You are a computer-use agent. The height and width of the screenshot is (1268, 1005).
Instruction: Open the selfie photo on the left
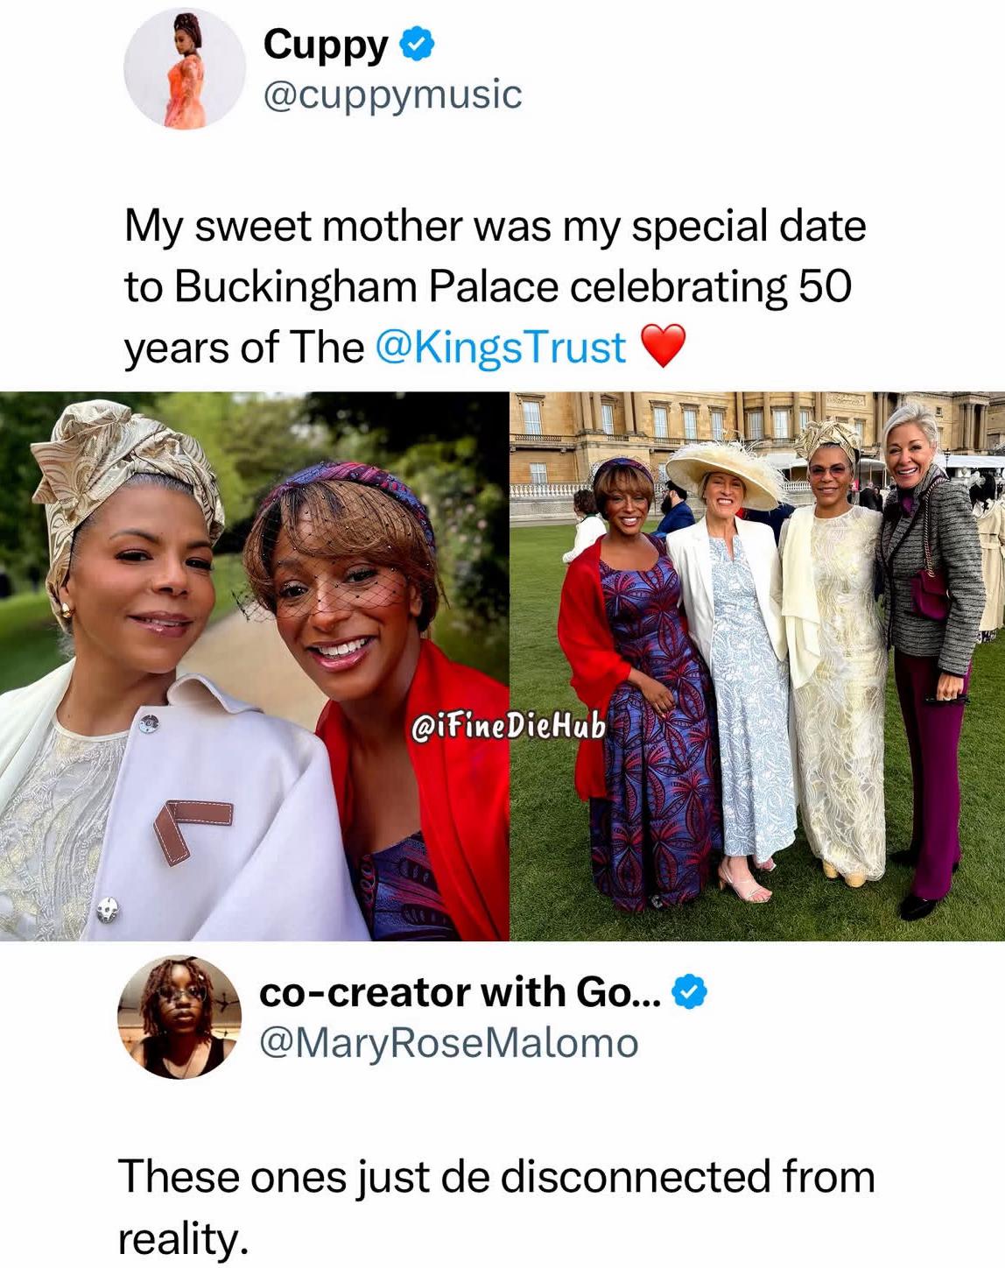click(x=254, y=666)
